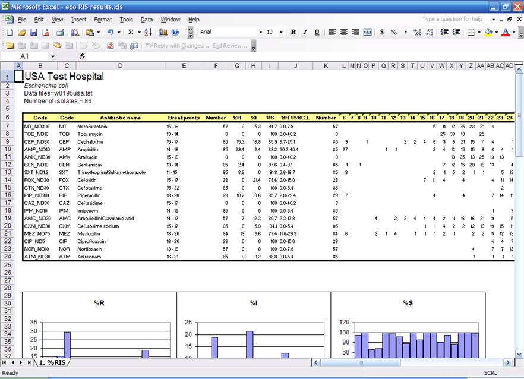Expand the Fill Color dropdown arrow

pos(497,32)
